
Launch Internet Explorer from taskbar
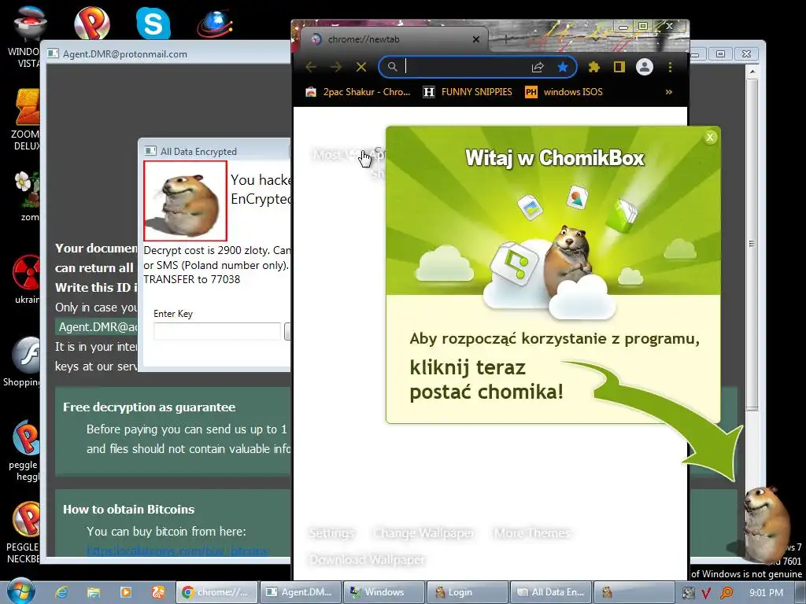61,593
